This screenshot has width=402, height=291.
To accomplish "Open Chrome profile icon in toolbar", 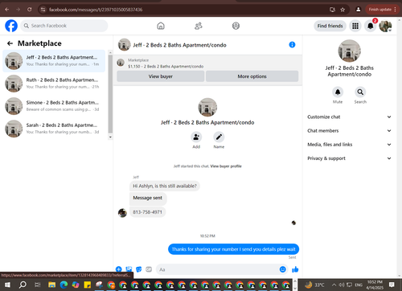I will (358, 10).
